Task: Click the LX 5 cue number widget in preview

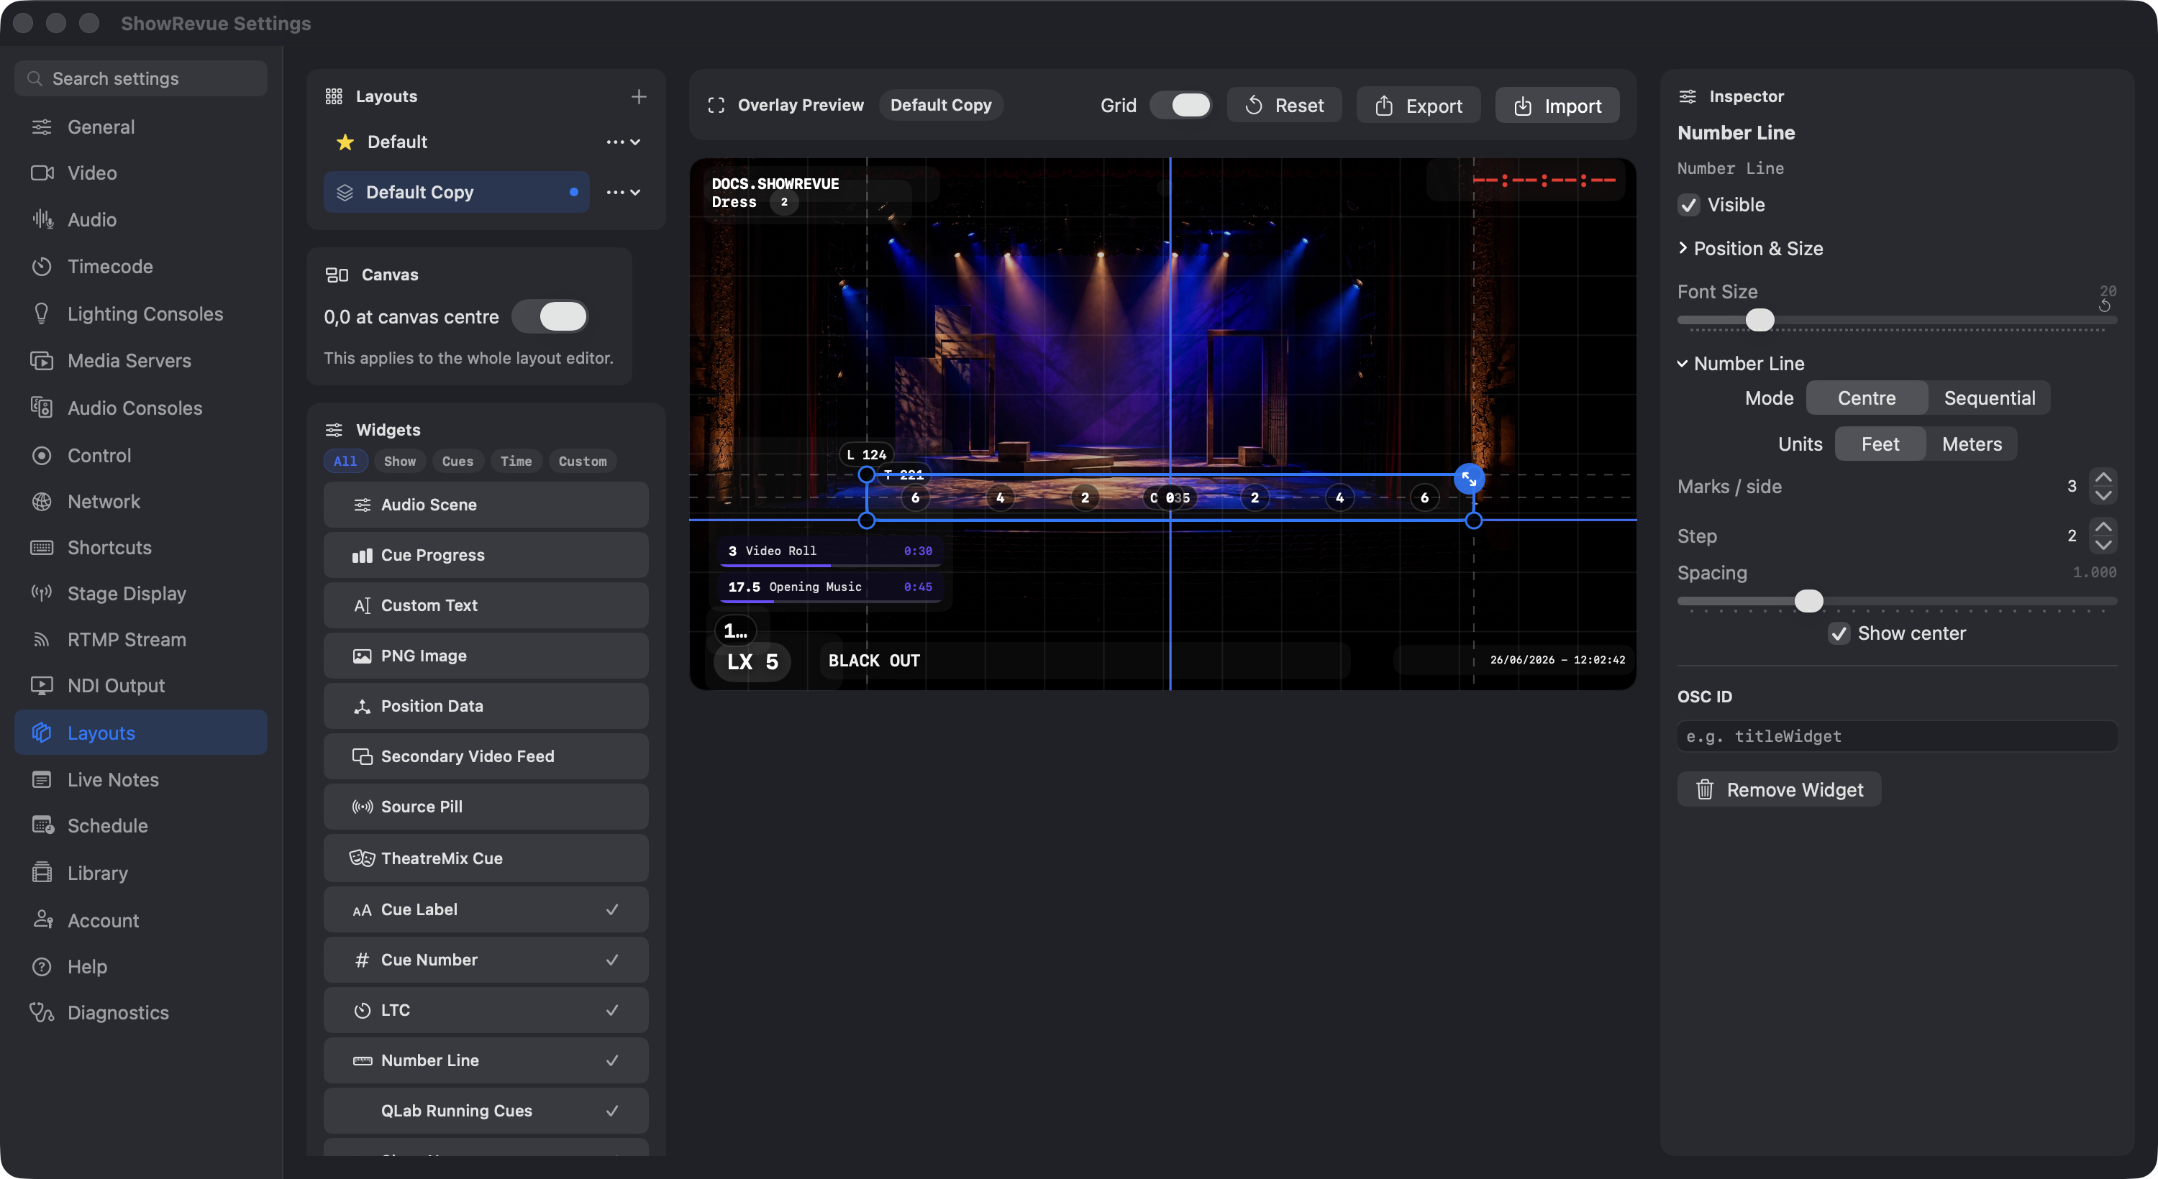Action: pos(752,661)
